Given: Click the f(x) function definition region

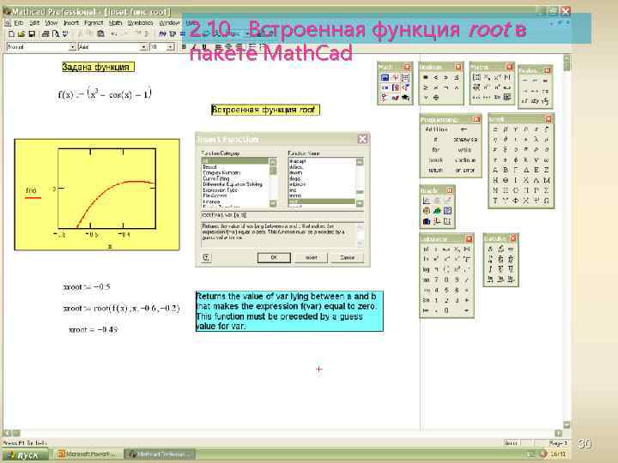Looking at the screenshot, I should point(105,93).
